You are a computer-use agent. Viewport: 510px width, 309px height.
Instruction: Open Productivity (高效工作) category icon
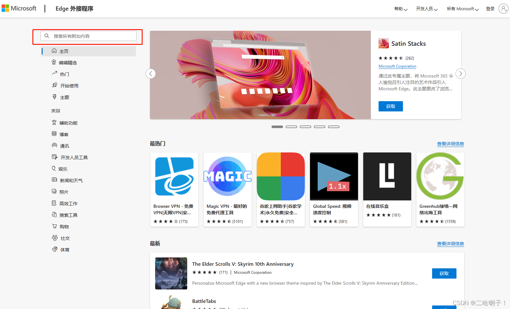[x=54, y=203]
